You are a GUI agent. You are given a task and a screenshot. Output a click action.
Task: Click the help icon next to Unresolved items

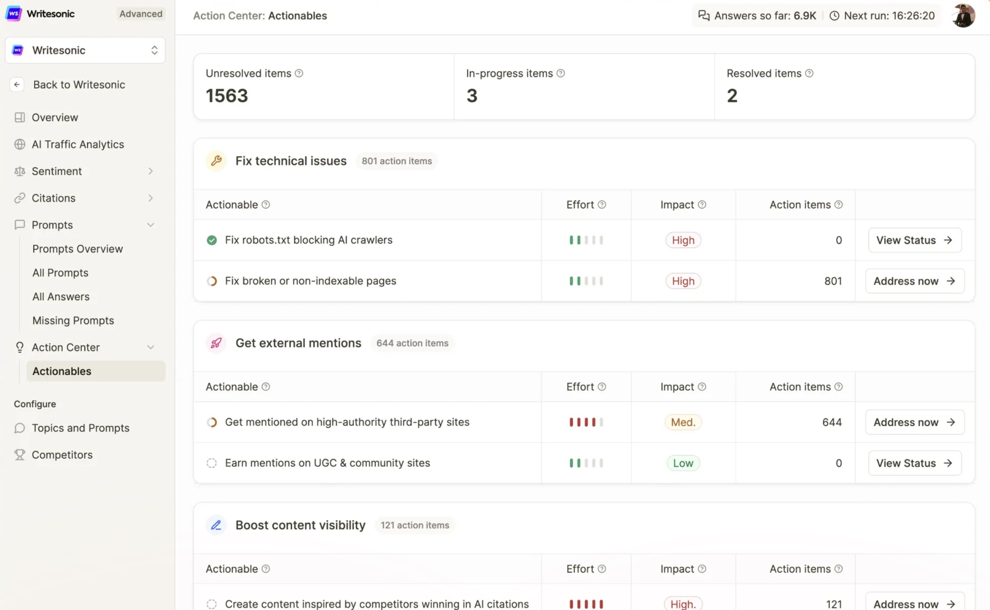299,73
